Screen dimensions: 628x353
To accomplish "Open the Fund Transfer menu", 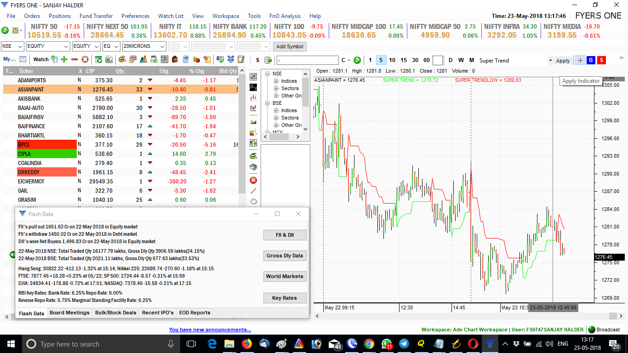I will [x=96, y=16].
